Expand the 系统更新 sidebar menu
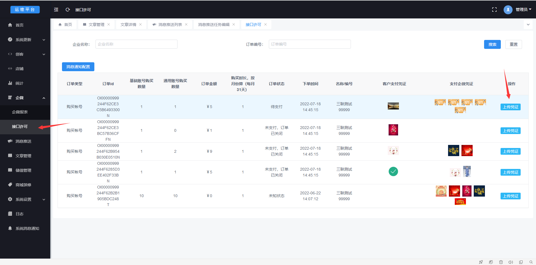Viewport: 536px width, 265px height. point(25,40)
